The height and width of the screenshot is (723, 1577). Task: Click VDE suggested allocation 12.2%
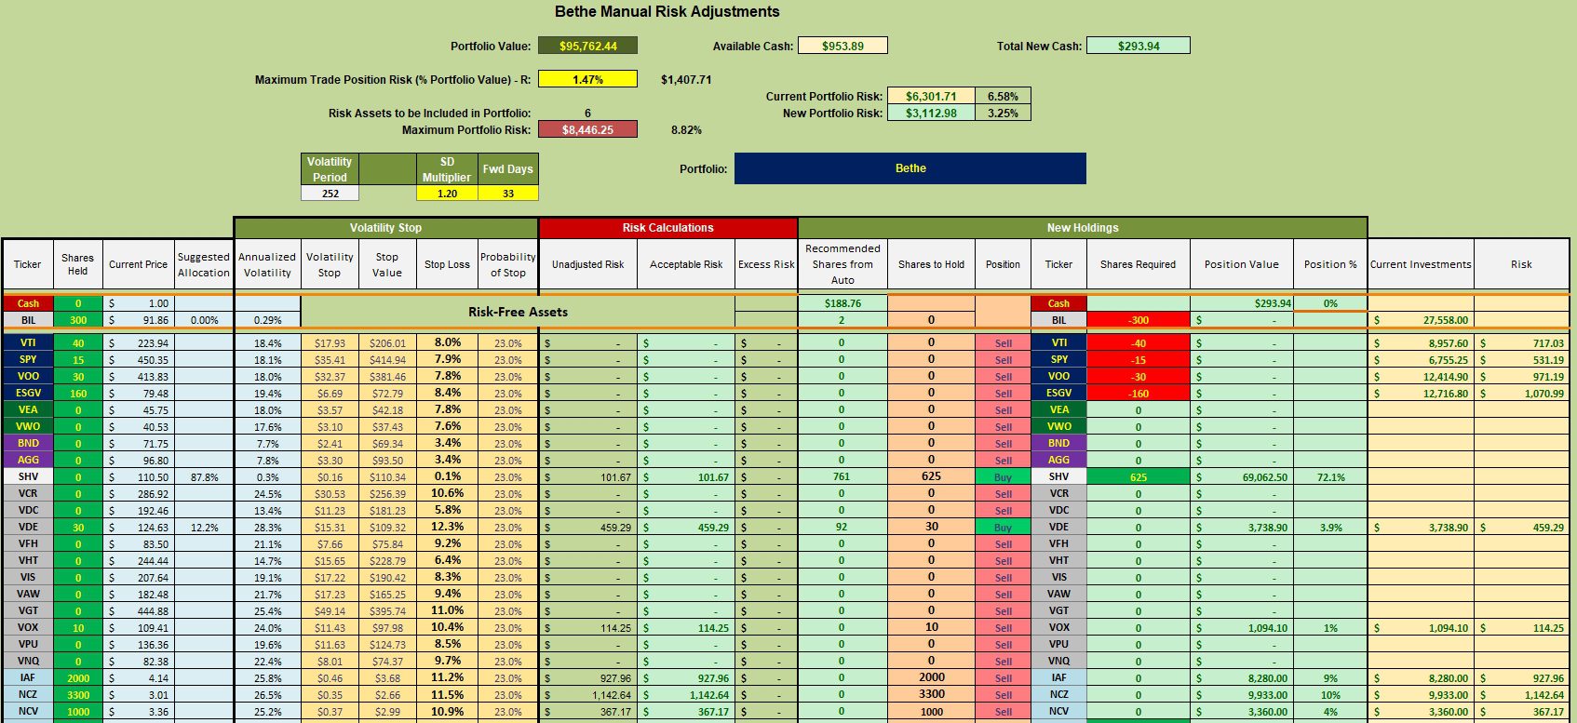click(204, 528)
